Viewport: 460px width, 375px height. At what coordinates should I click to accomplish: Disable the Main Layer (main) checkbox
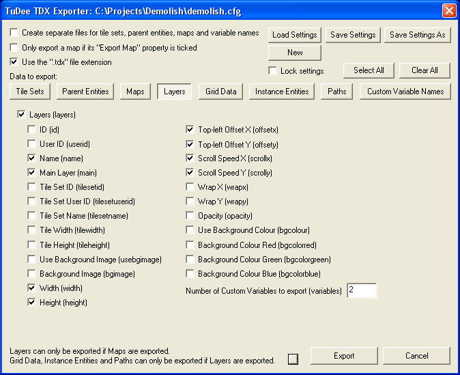pyautogui.click(x=31, y=172)
